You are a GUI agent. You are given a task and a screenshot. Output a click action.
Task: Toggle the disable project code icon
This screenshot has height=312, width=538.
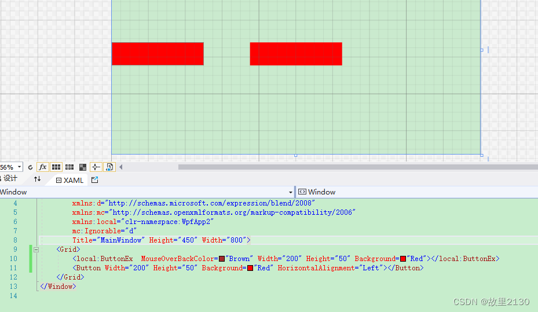pyautogui.click(x=109, y=167)
